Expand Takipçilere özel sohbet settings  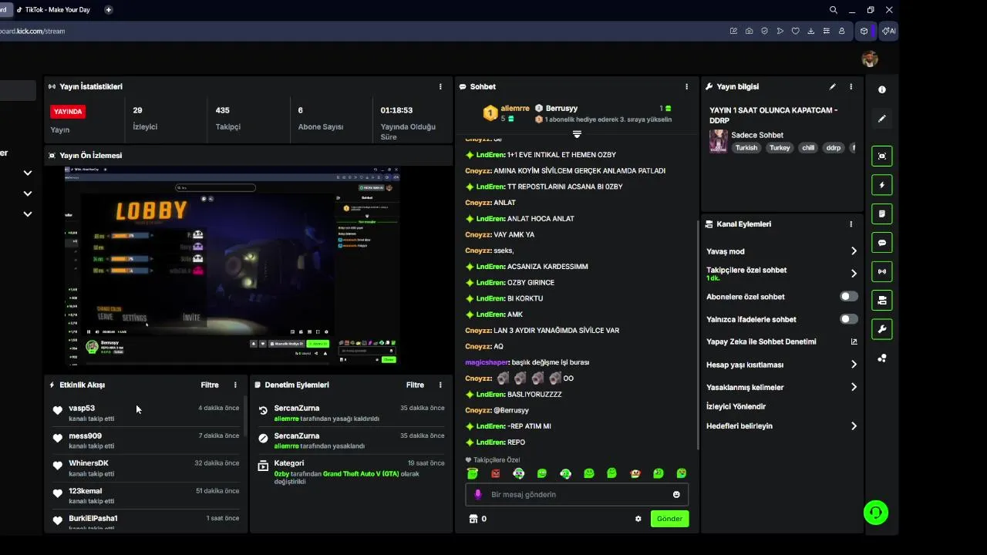[854, 274]
